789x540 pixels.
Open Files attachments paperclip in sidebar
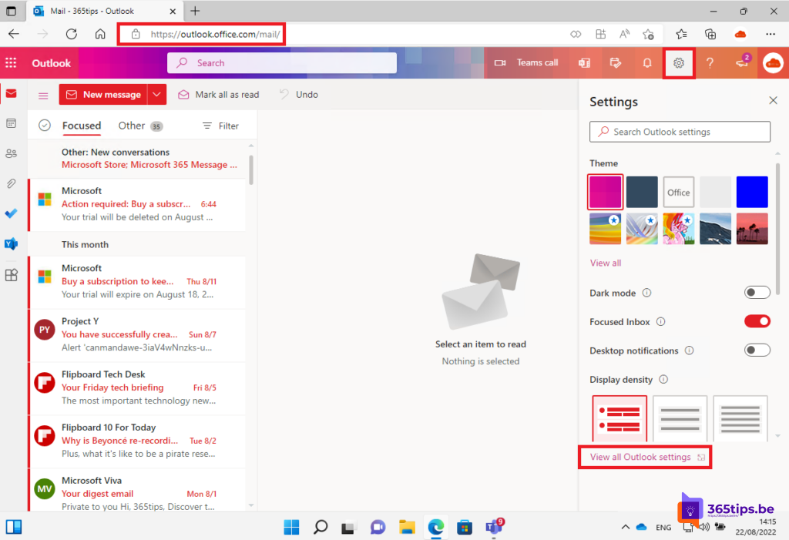click(11, 183)
